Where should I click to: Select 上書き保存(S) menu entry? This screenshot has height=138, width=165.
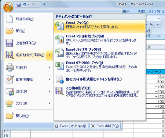(x=28, y=43)
